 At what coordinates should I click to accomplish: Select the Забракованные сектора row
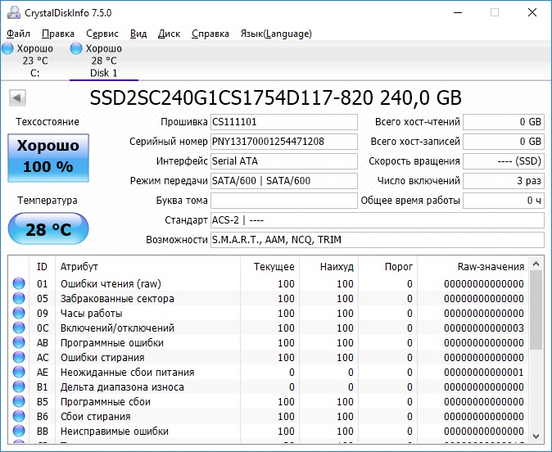[x=269, y=298]
